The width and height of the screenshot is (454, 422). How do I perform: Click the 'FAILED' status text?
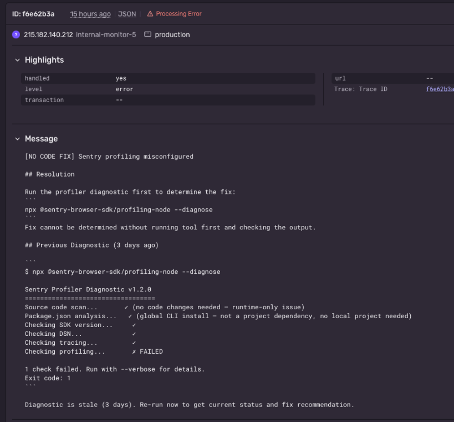[151, 351]
